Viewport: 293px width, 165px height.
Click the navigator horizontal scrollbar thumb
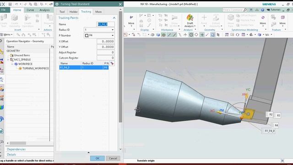tap(18, 143)
